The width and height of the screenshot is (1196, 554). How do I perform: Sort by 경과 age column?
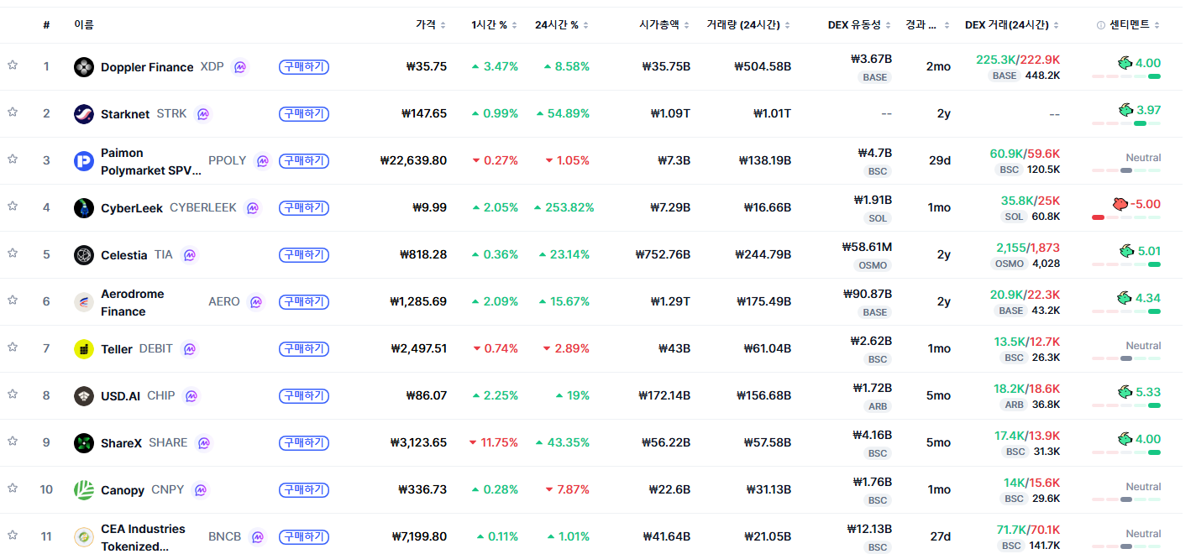click(926, 25)
